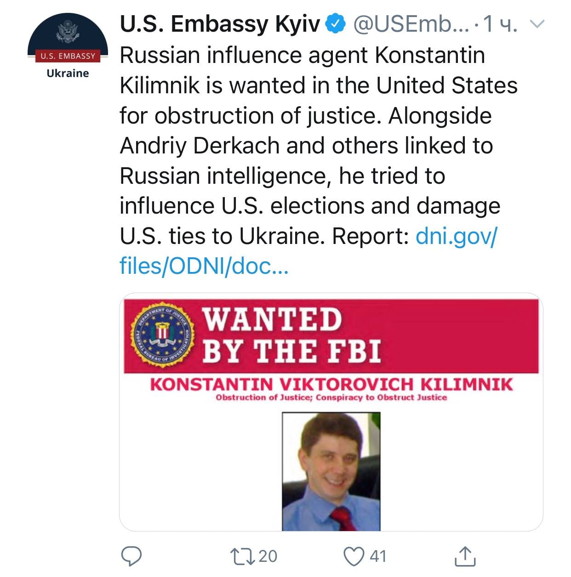Viewport: 571px width, 577px height.
Task: Expand tweet options with the chevron arrow
Action: 537,24
